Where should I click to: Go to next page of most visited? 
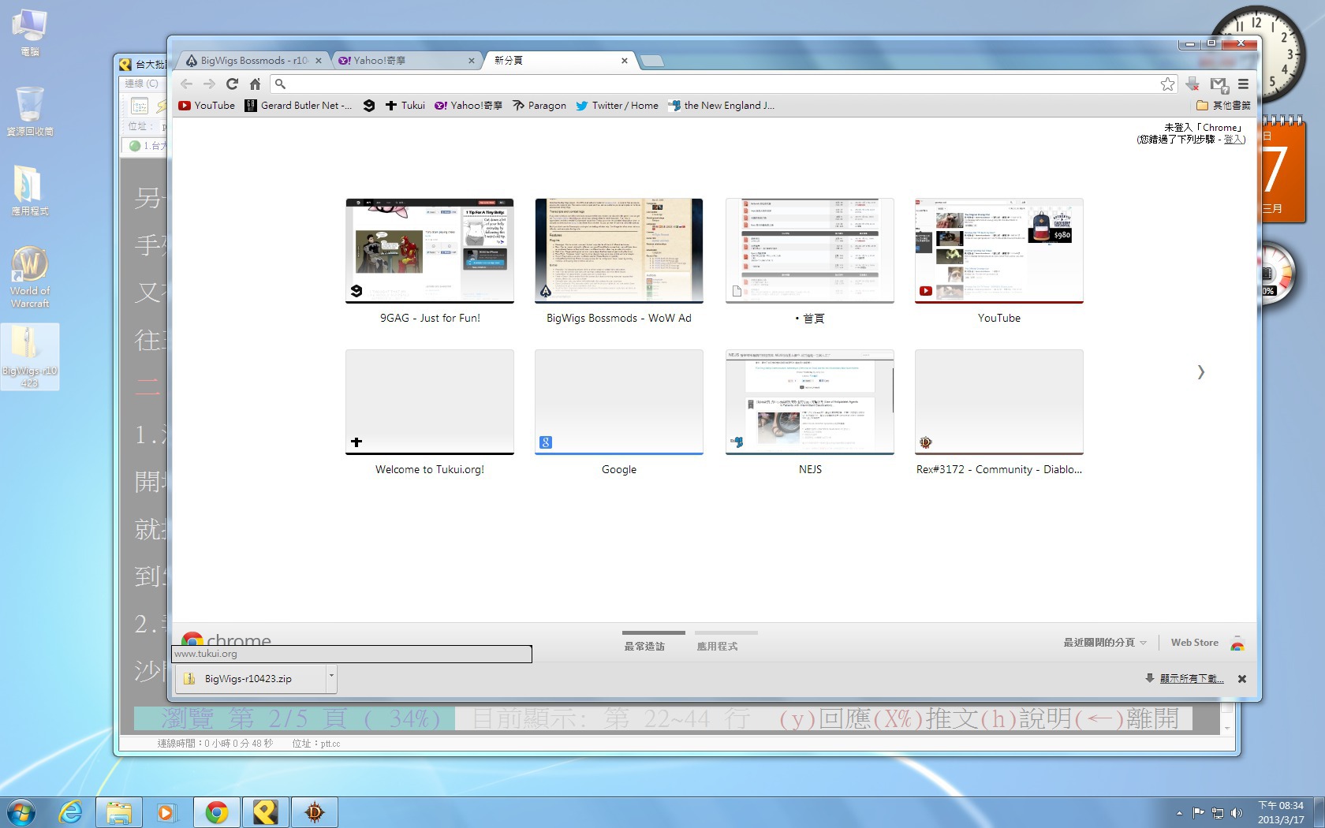point(1200,372)
